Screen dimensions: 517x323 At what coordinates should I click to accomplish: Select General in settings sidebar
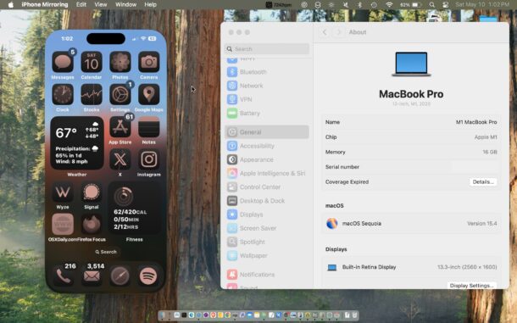[267, 132]
